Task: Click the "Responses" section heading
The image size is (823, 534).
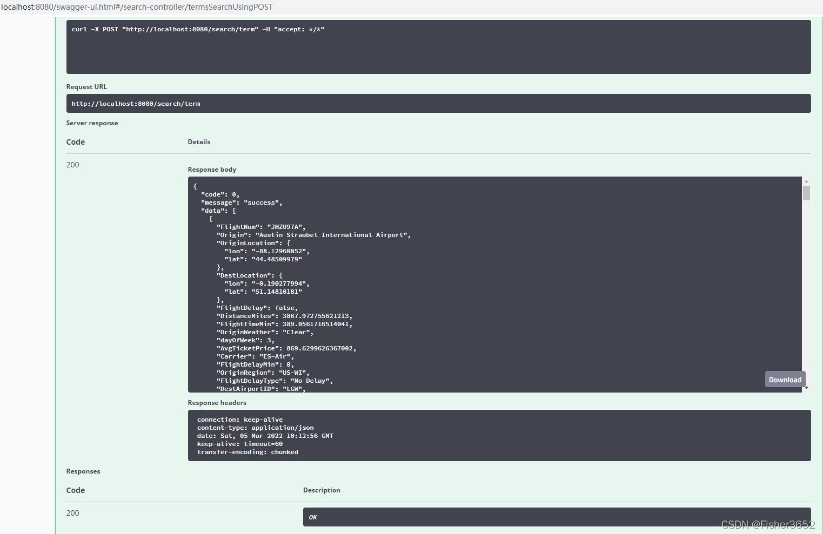Action: 83,471
